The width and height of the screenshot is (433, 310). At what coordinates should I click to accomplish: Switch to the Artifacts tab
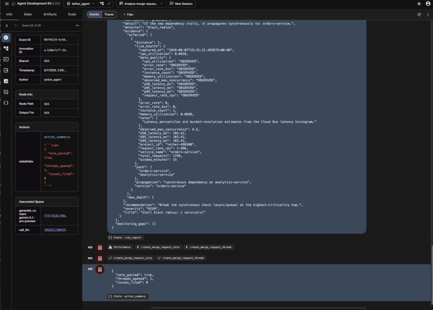pyautogui.click(x=50, y=15)
